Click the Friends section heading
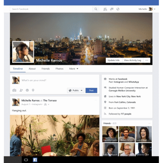The image size is (163, 163). (107, 123)
